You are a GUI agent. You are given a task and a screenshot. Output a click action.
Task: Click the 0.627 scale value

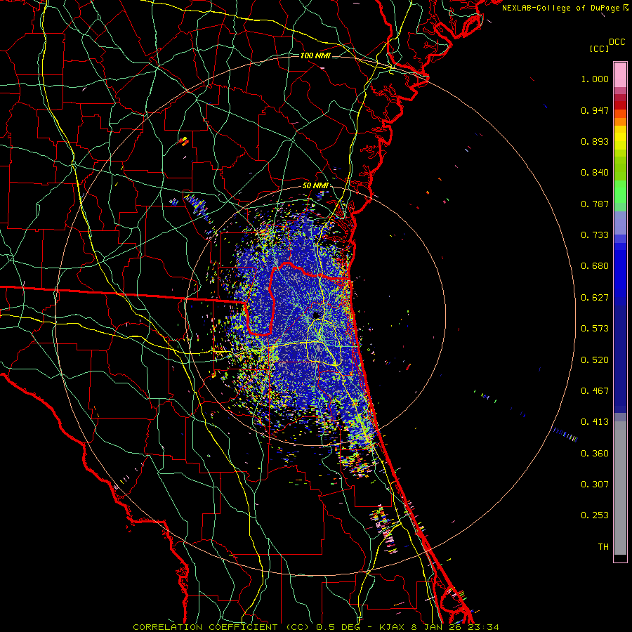click(595, 298)
